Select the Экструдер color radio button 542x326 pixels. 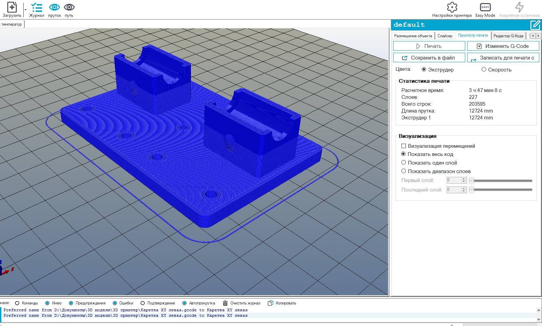point(424,69)
